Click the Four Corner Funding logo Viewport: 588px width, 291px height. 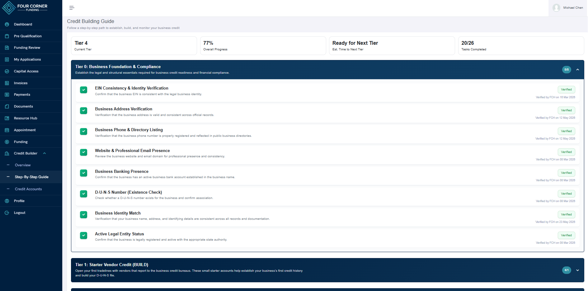point(25,8)
